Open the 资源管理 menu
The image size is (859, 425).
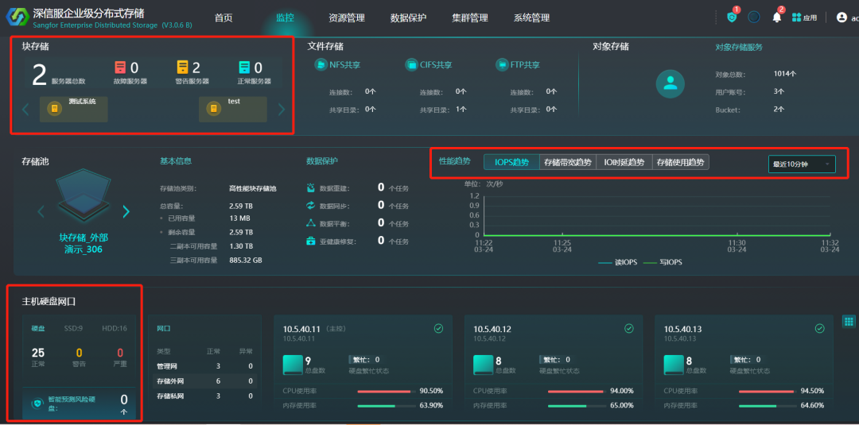tap(346, 17)
